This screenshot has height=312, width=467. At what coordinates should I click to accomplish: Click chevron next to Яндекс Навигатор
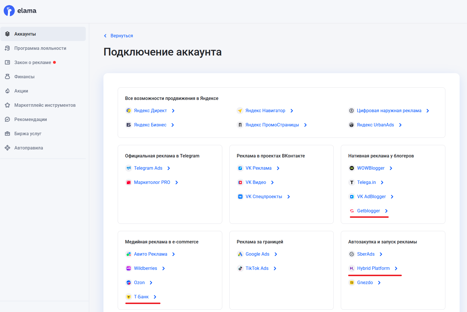tap(292, 111)
